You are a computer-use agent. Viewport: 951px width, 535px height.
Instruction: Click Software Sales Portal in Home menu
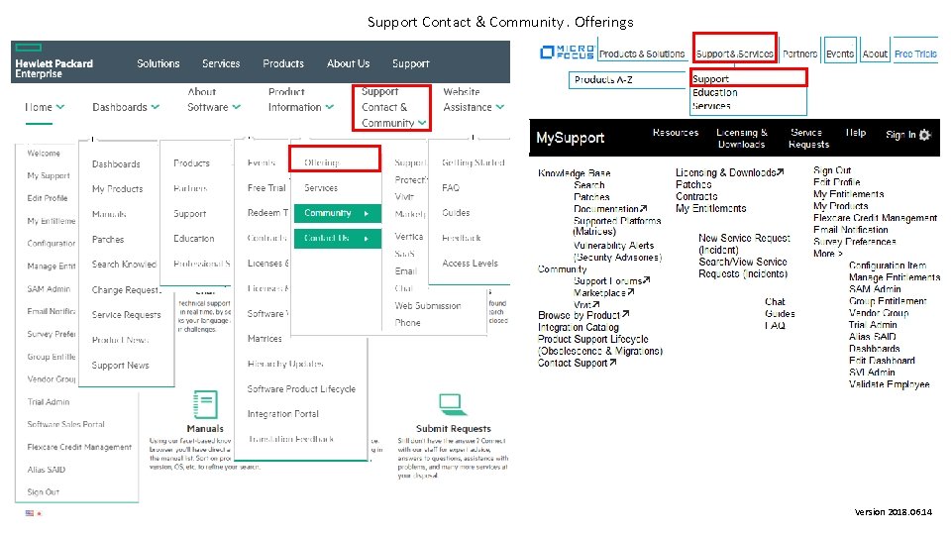65,425
